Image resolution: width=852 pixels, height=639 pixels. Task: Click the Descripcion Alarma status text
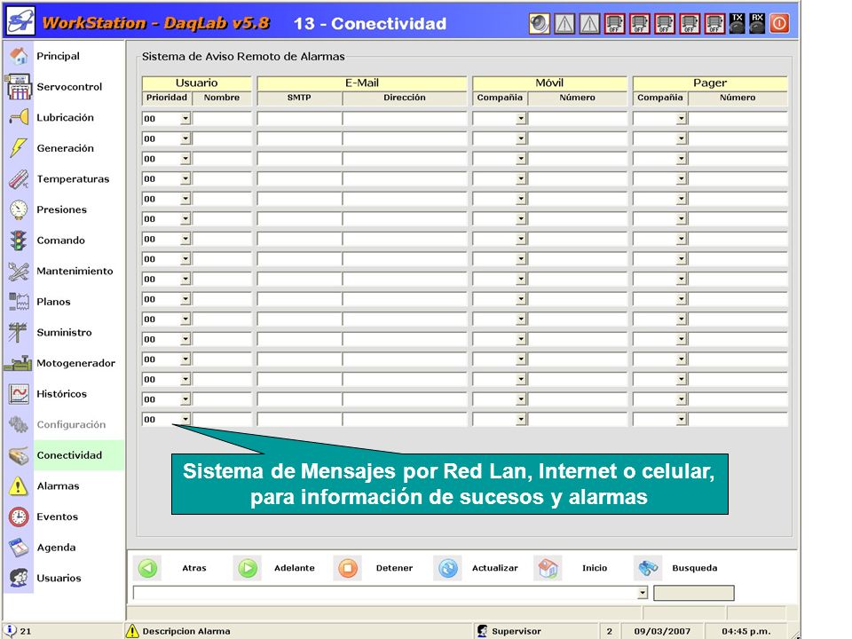(185, 631)
